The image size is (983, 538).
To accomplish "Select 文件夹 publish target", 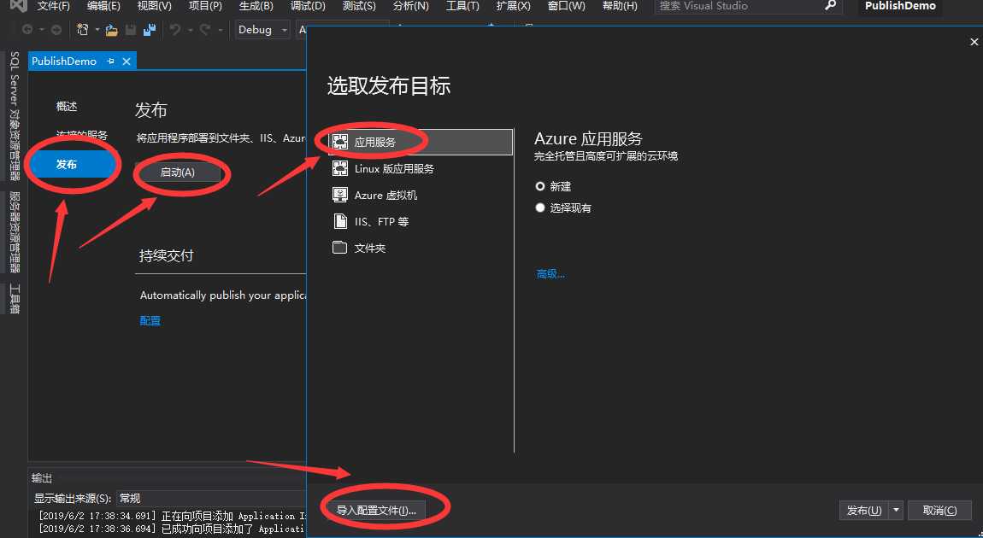I will pos(420,248).
